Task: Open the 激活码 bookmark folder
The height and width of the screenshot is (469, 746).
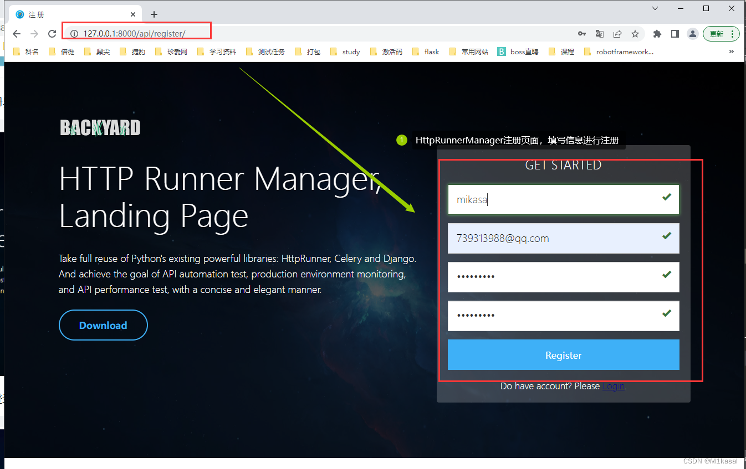Action: 386,51
